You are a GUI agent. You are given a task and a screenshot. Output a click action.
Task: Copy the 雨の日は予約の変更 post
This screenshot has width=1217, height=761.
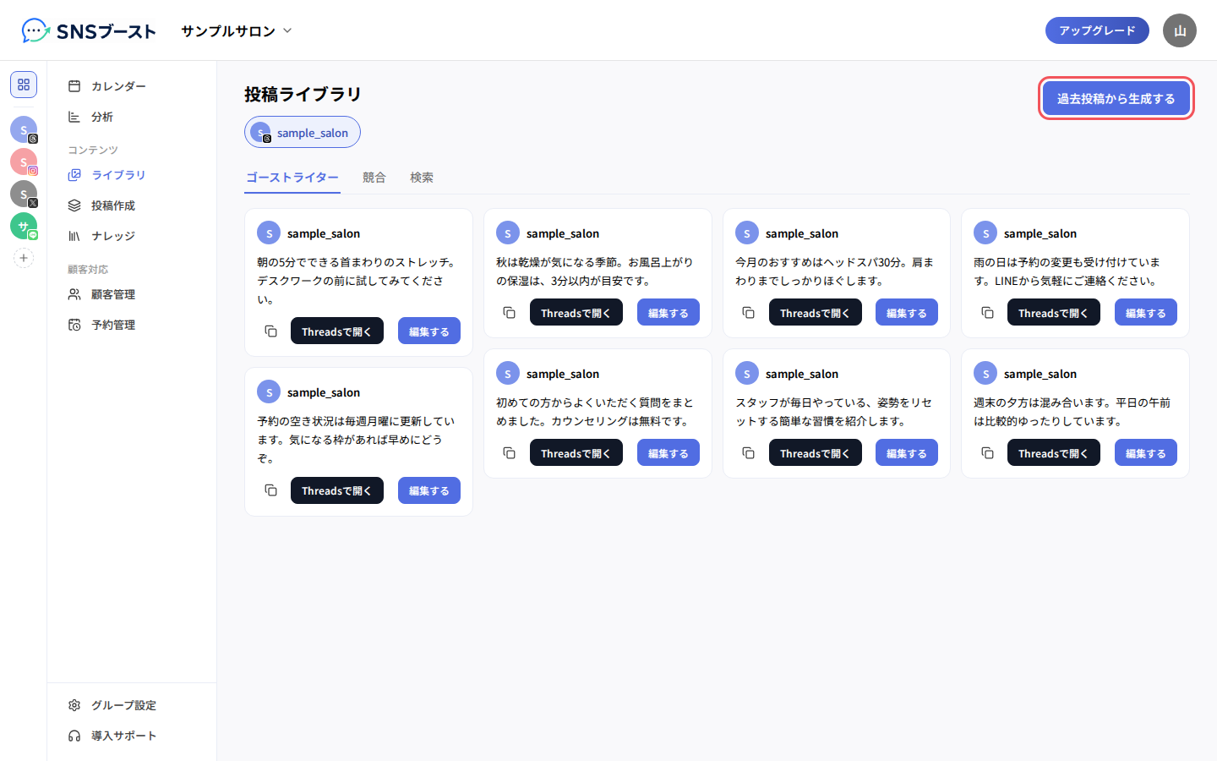(x=987, y=313)
